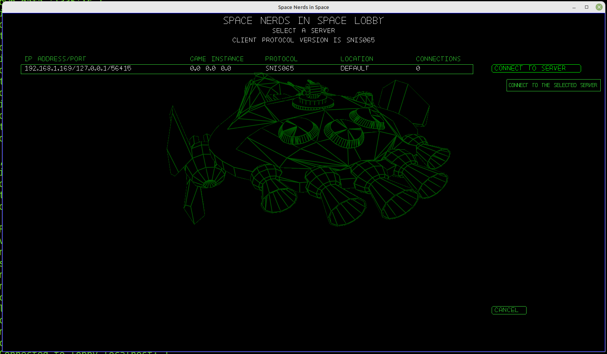Screen dimensions: 607x354
Task: Click the GAME INSTANCE column header
Action: (217, 59)
